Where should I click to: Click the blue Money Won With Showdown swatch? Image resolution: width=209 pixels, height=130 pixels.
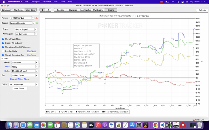(x=76, y=112)
